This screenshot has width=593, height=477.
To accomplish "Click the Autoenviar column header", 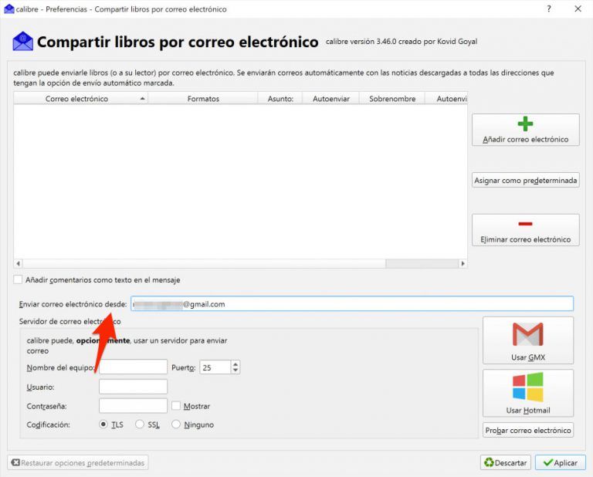I will pyautogui.click(x=331, y=98).
